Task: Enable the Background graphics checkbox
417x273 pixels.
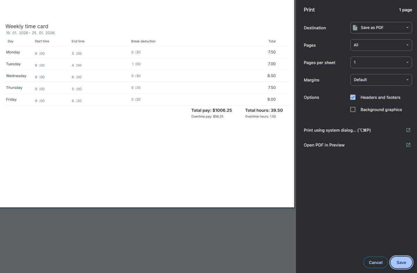Action: click(353, 110)
